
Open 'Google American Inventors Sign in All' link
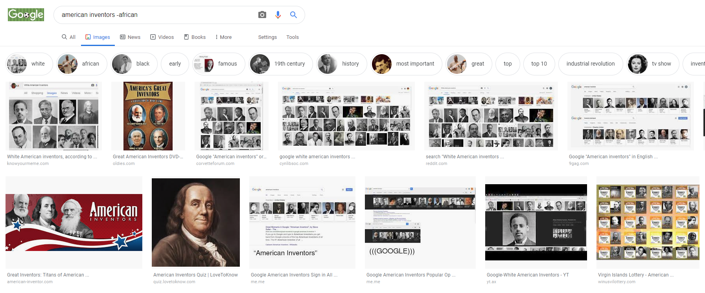pos(294,275)
